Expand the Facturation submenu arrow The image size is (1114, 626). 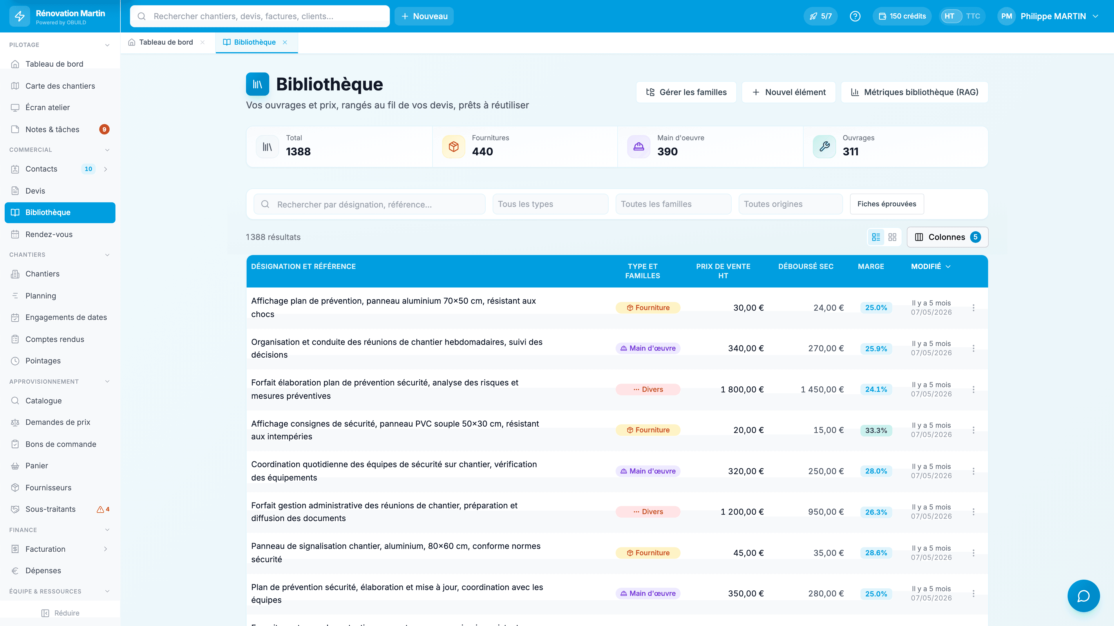[x=106, y=549]
